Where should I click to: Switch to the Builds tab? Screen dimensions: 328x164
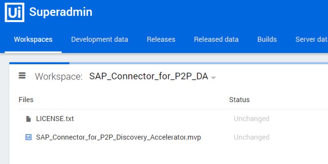coord(267,39)
